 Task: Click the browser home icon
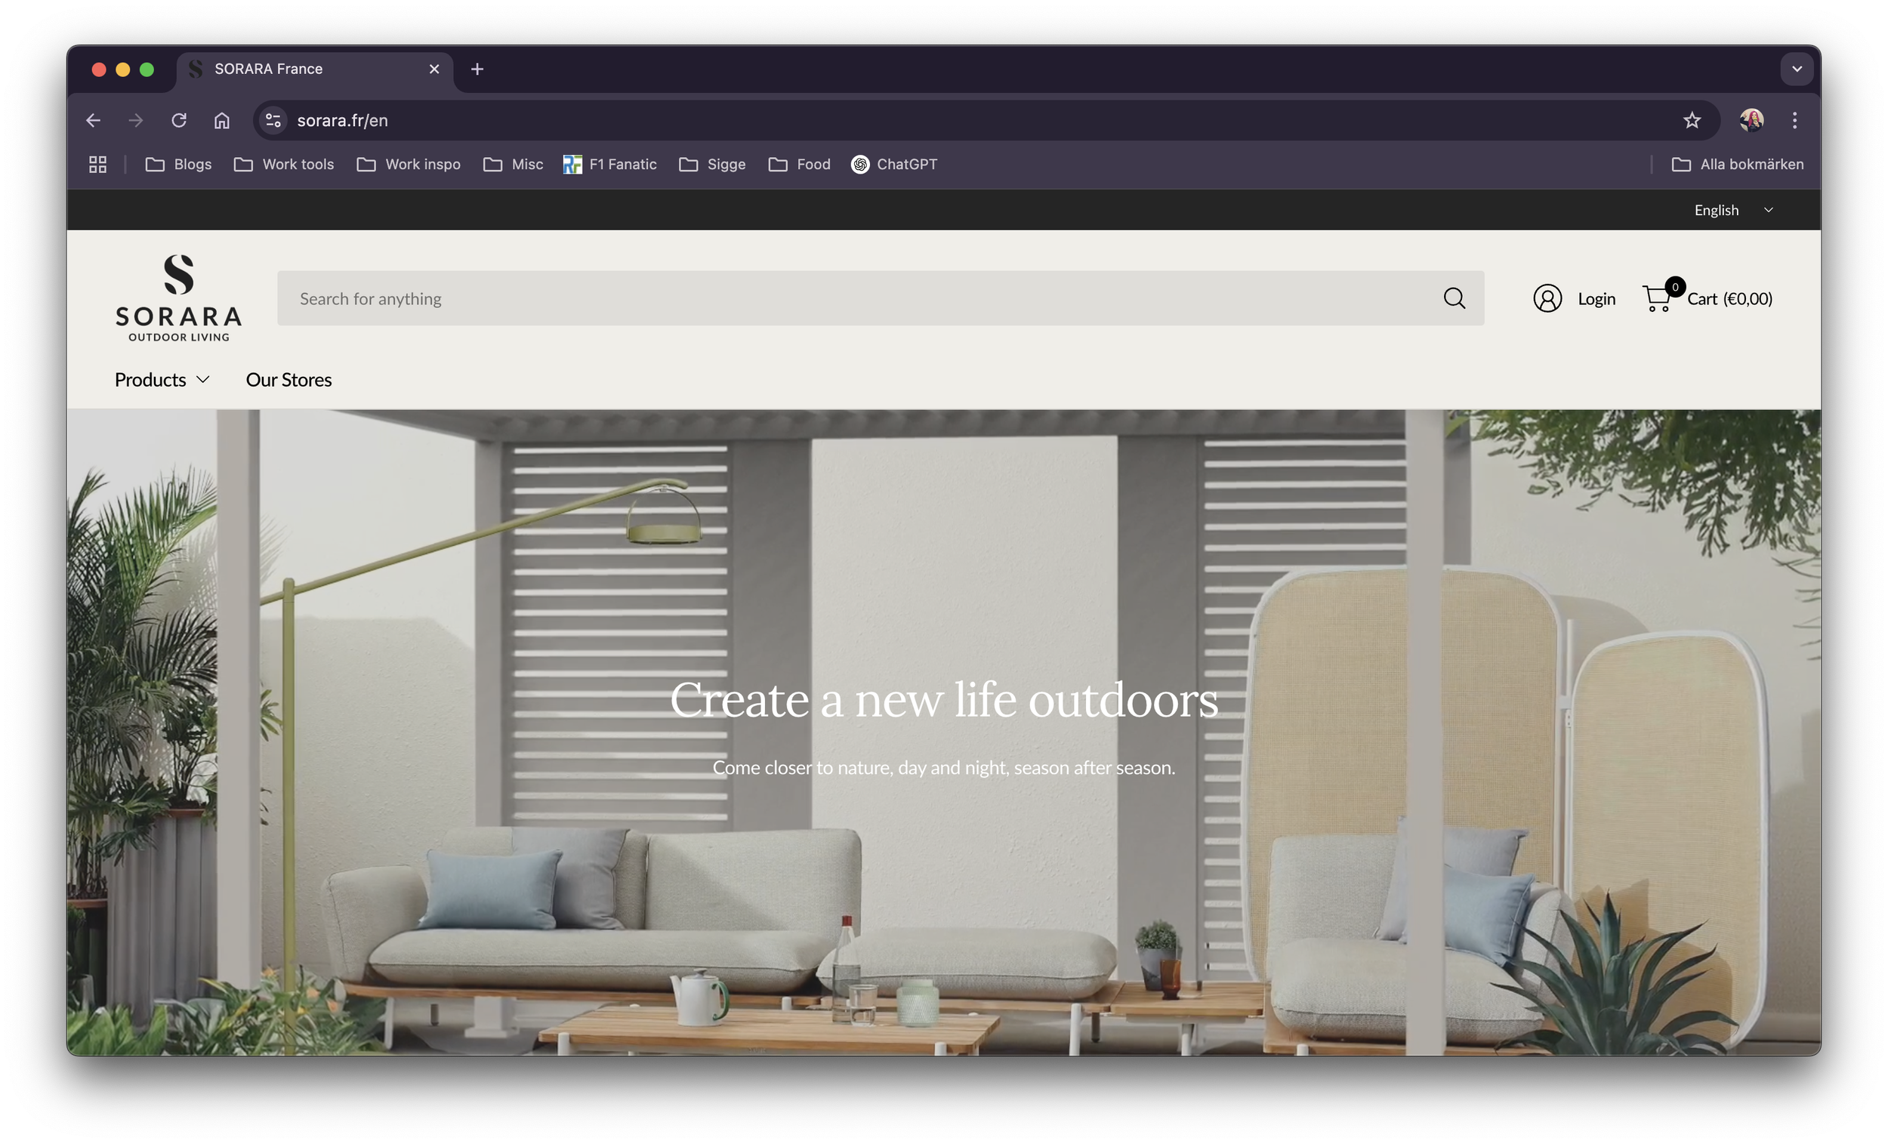pyautogui.click(x=222, y=120)
